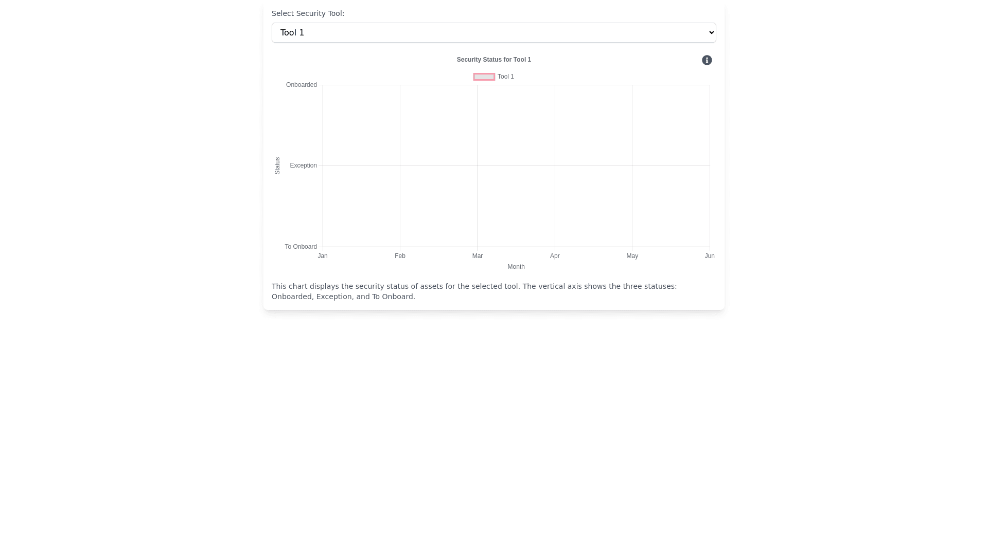
Task: Click the Jan tick on Month axis
Action: click(323, 256)
